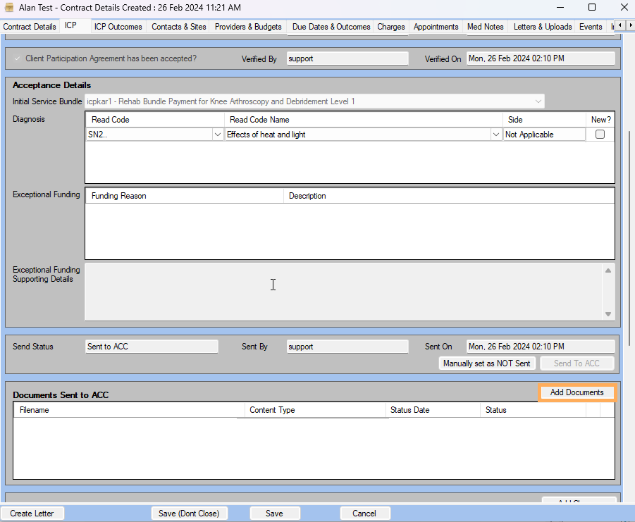Select the Effects of heat and light name field
Viewport: 635px width, 522px height.
[352, 134]
